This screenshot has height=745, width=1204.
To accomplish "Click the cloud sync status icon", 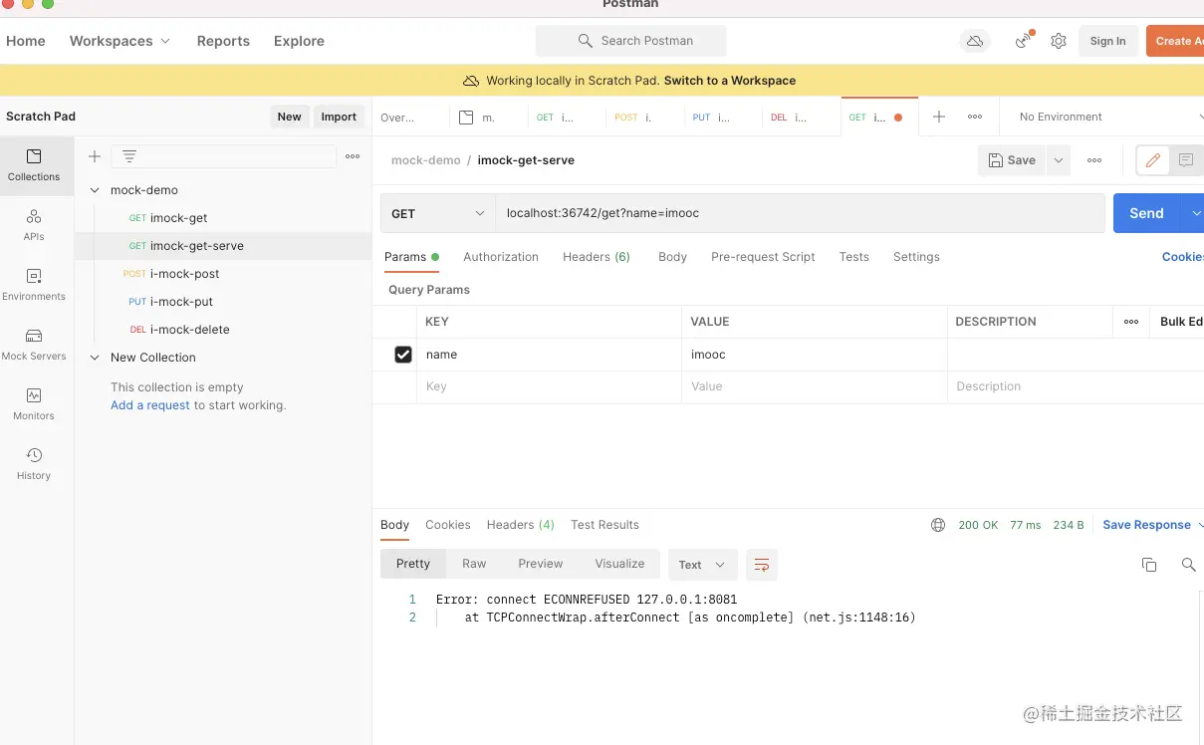I will point(975,41).
